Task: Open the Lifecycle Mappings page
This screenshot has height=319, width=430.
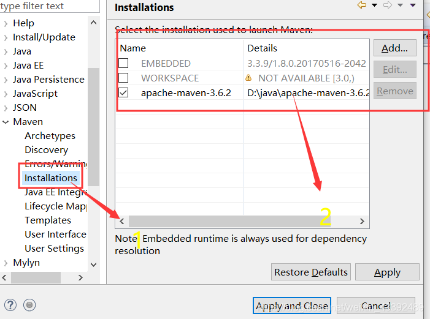Action: pos(56,206)
